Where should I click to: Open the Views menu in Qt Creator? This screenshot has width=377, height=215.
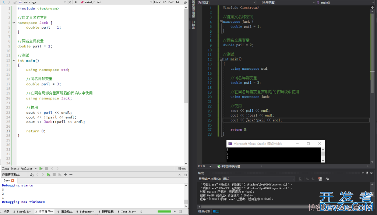[182, 168]
